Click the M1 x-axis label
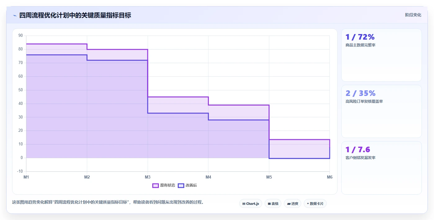This screenshot has height=220, width=434. 26,177
